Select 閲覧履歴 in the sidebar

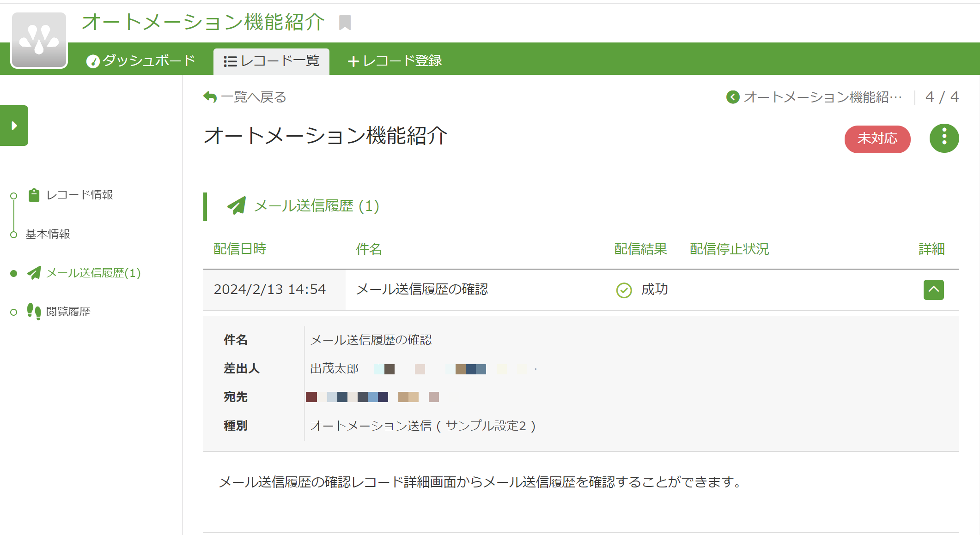pyautogui.click(x=68, y=312)
